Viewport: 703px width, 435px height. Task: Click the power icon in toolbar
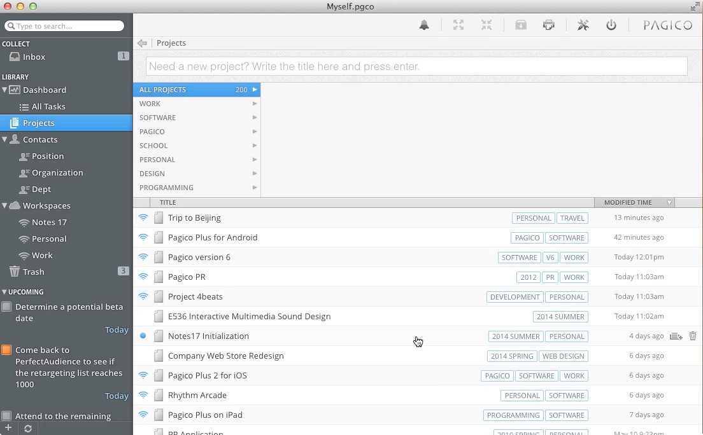(611, 25)
